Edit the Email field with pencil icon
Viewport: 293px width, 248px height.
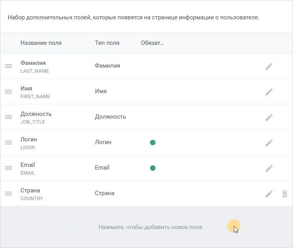click(269, 168)
